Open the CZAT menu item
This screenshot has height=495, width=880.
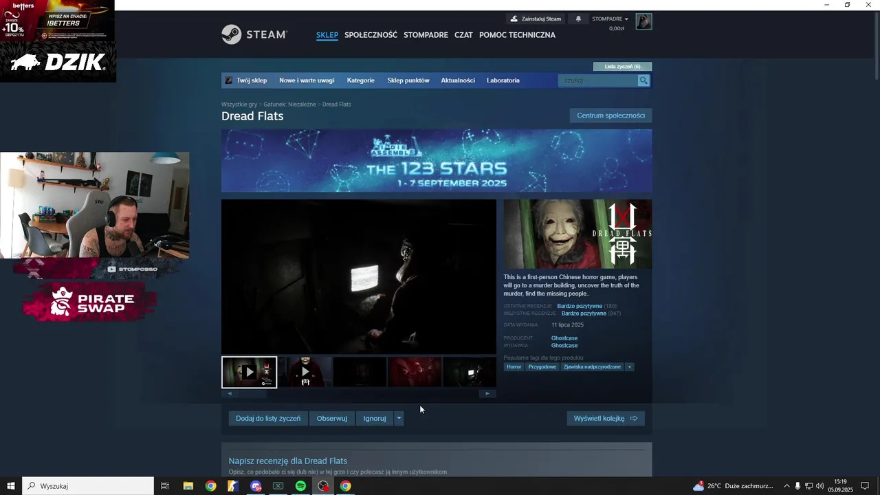pyautogui.click(x=463, y=35)
